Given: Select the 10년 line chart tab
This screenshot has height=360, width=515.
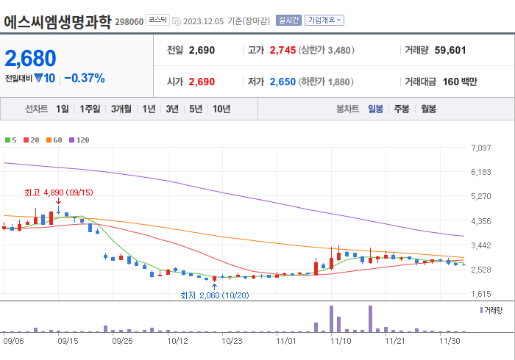Looking at the screenshot, I should click(x=221, y=109).
